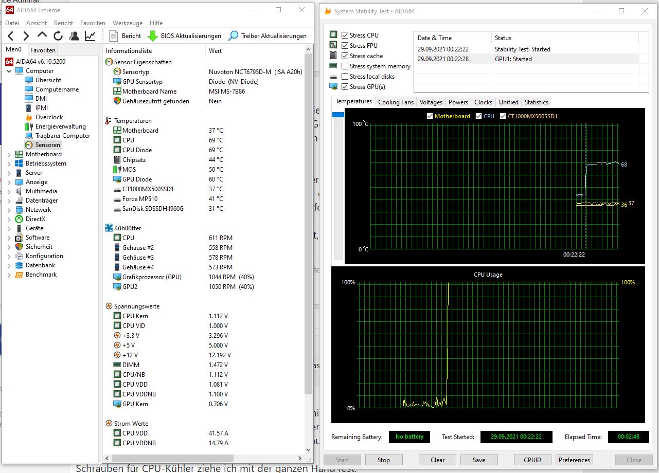Click the Stop button
Image resolution: width=659 pixels, height=473 pixels.
click(x=384, y=460)
